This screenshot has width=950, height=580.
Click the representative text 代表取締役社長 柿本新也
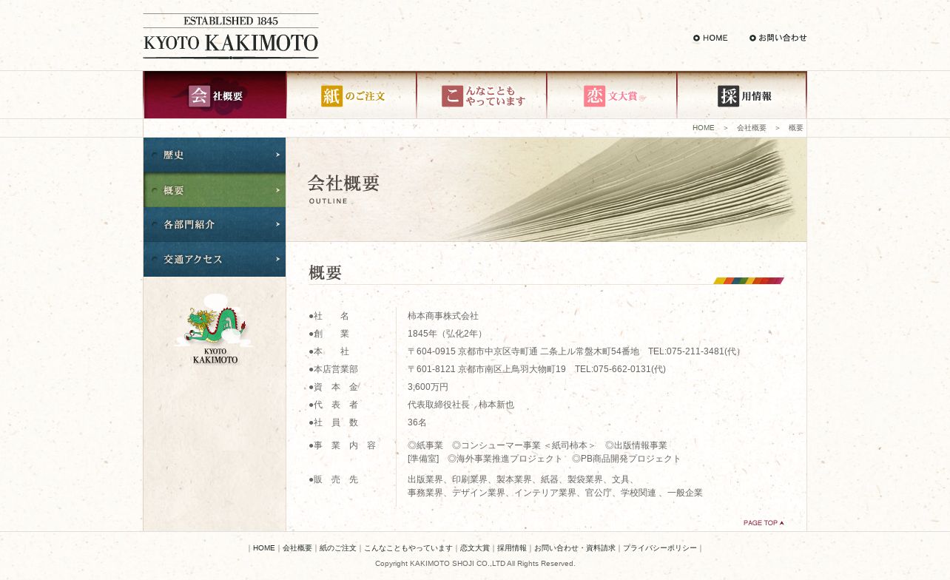coord(461,405)
